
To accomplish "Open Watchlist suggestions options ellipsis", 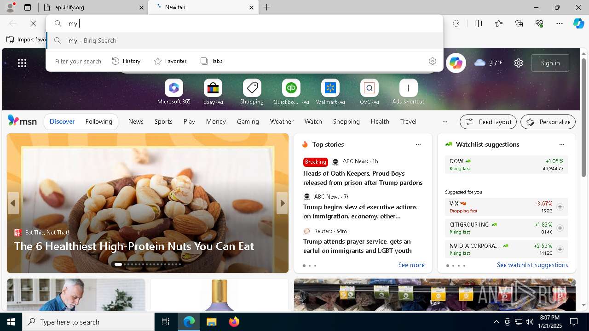I will click(x=561, y=144).
